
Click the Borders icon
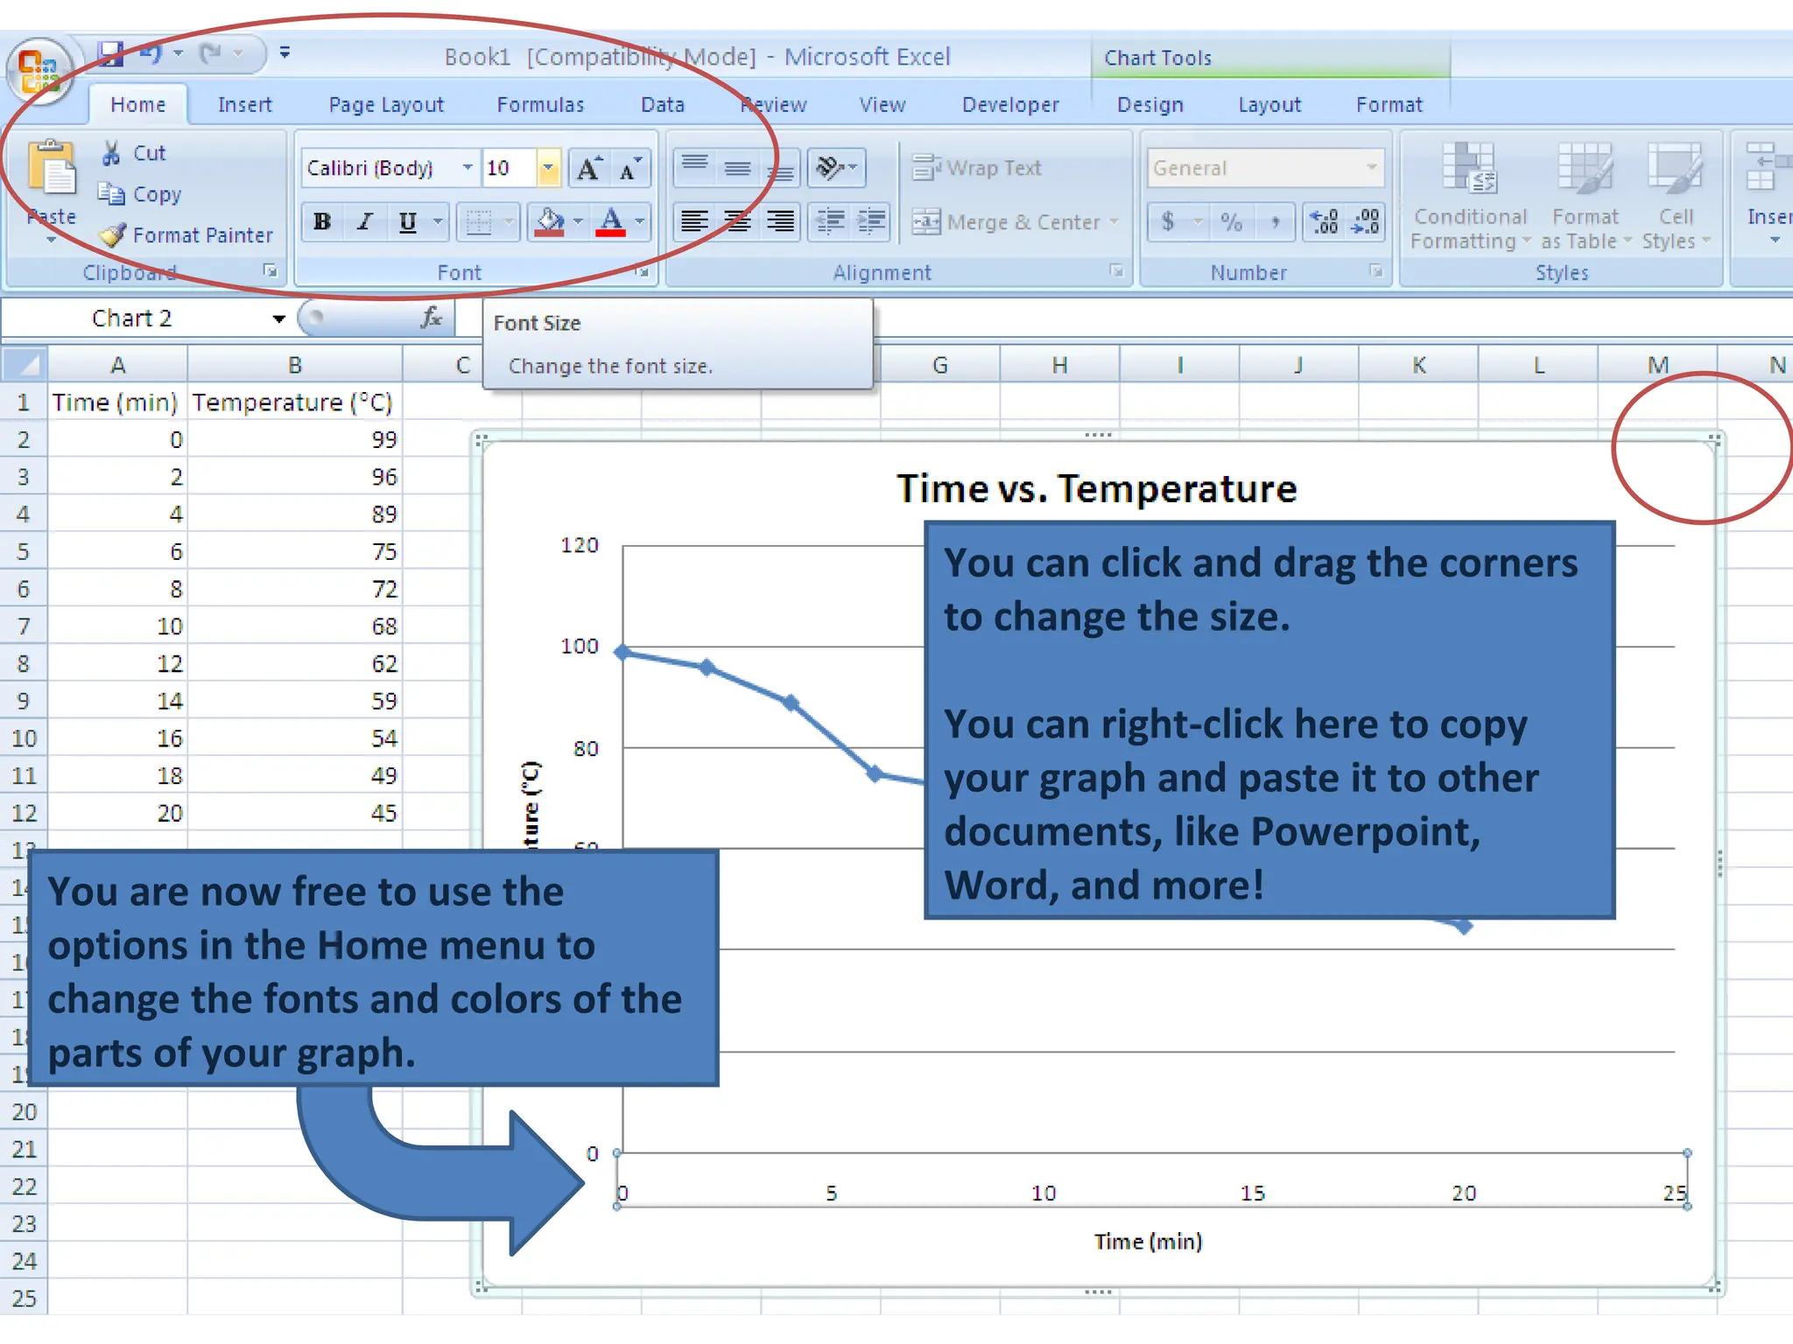click(x=479, y=221)
